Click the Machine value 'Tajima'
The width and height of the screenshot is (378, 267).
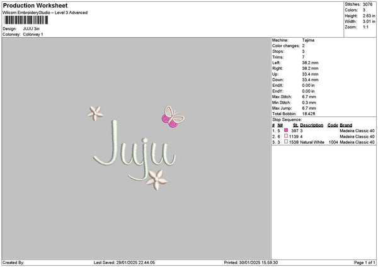coord(308,40)
